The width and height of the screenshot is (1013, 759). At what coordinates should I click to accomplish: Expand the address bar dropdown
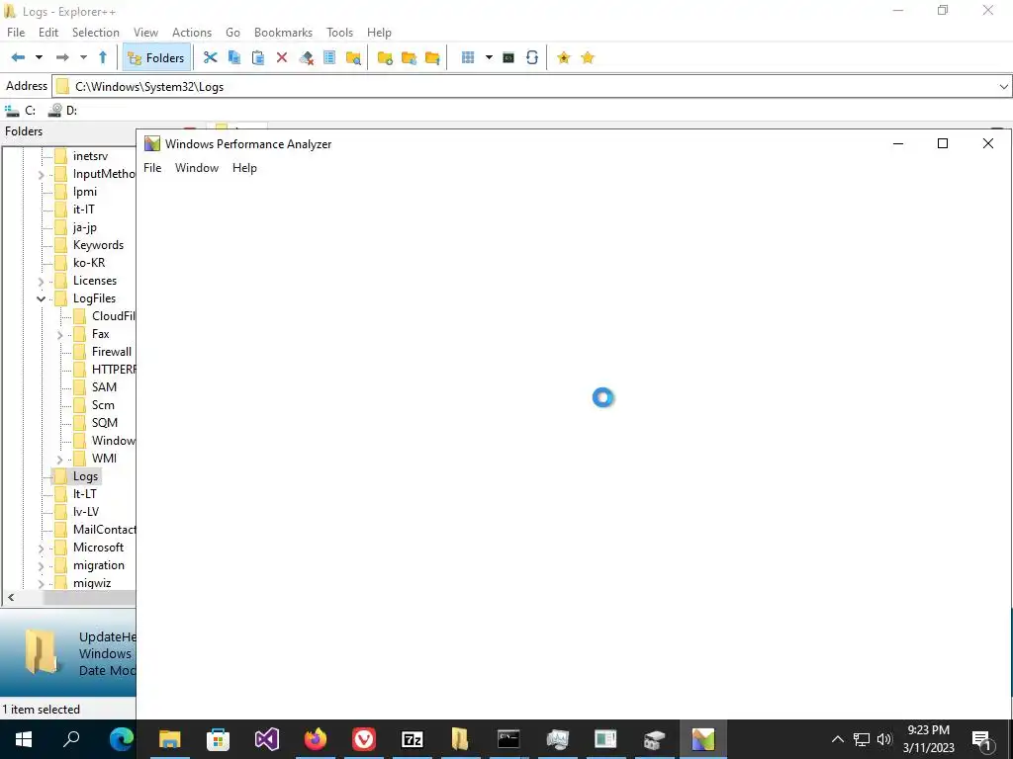[x=1004, y=87]
